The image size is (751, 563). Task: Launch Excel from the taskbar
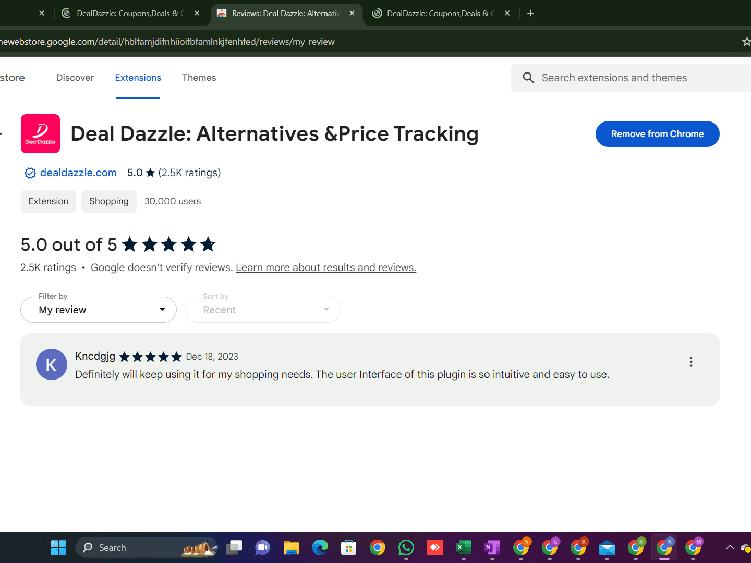[x=463, y=547]
